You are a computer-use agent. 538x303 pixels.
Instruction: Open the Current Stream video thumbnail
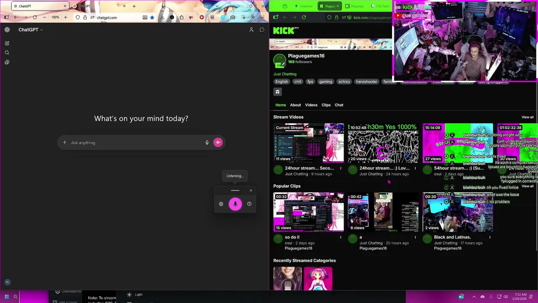pyautogui.click(x=309, y=143)
